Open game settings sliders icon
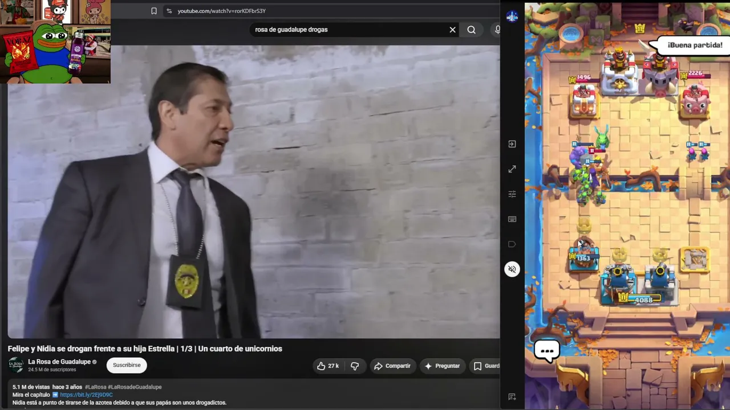The width and height of the screenshot is (730, 410). [512, 194]
